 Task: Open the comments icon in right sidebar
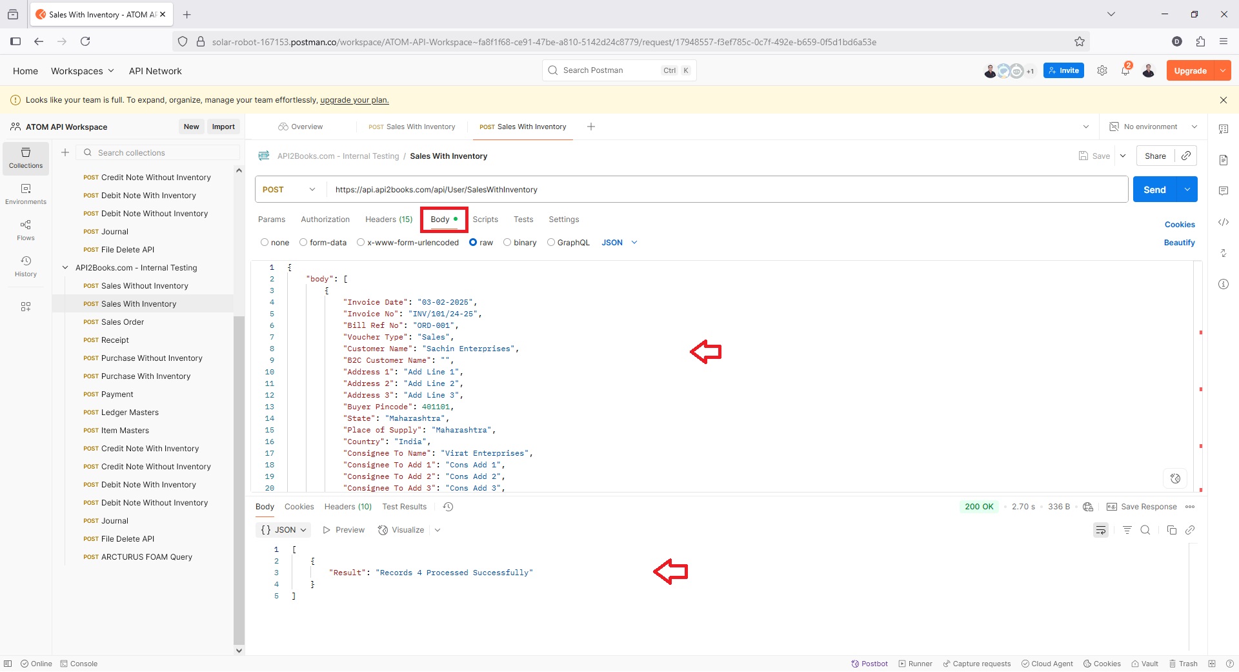click(x=1224, y=190)
